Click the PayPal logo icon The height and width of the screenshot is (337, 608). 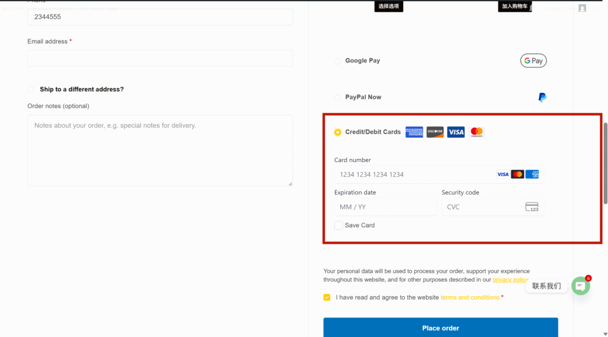(542, 97)
